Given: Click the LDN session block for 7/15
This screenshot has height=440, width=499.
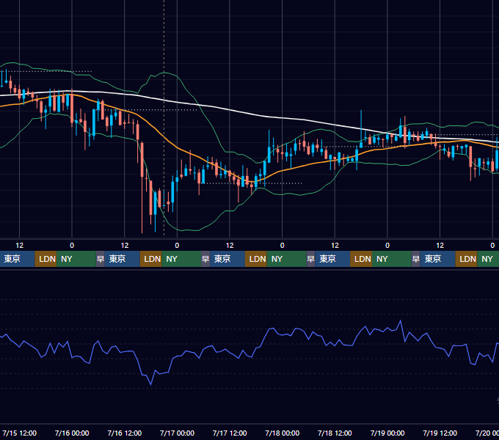Looking at the screenshot, I should coord(45,259).
